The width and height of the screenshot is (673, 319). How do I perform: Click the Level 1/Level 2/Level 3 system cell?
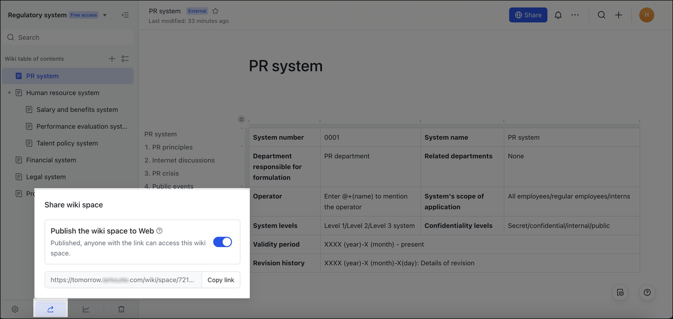coord(370,226)
